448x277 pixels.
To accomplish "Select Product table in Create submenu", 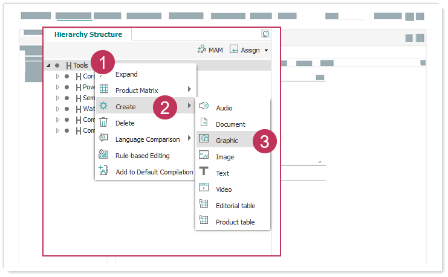I will coord(235,221).
